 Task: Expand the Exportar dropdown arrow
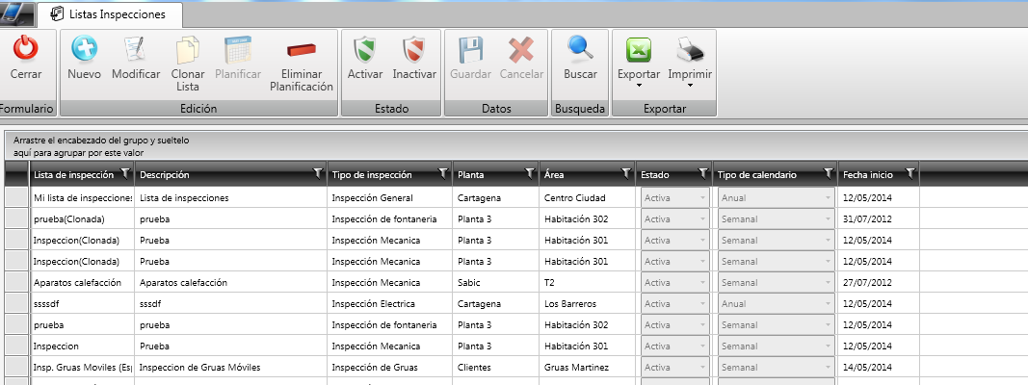[639, 85]
